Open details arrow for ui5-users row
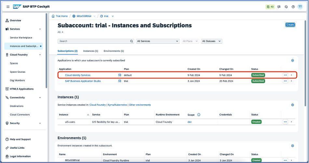Image resolution: width=309 pixels, height=163 pixels. tap(291, 122)
